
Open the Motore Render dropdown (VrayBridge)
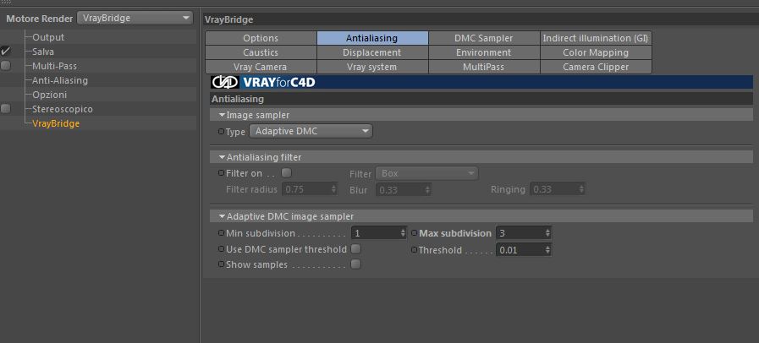[x=135, y=19]
